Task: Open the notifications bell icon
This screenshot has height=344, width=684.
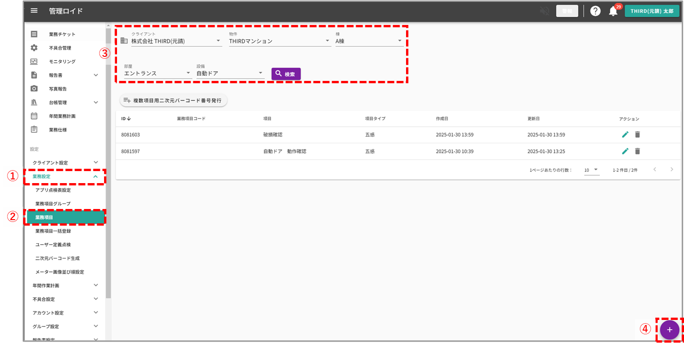Action: [613, 12]
